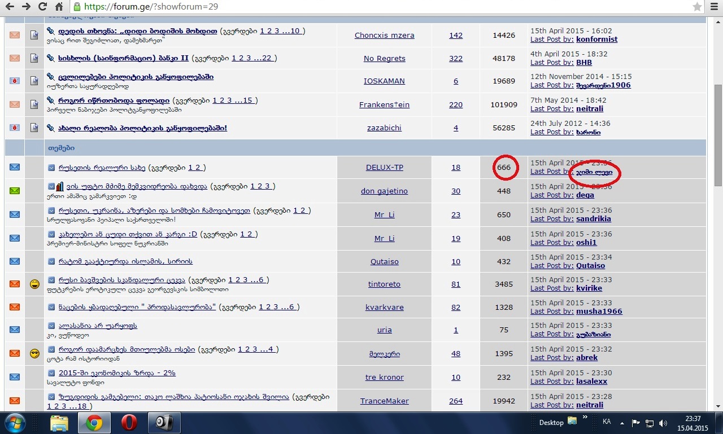
Task: Click "Last Post by:" in the lasalexx row
Action: coord(552,382)
